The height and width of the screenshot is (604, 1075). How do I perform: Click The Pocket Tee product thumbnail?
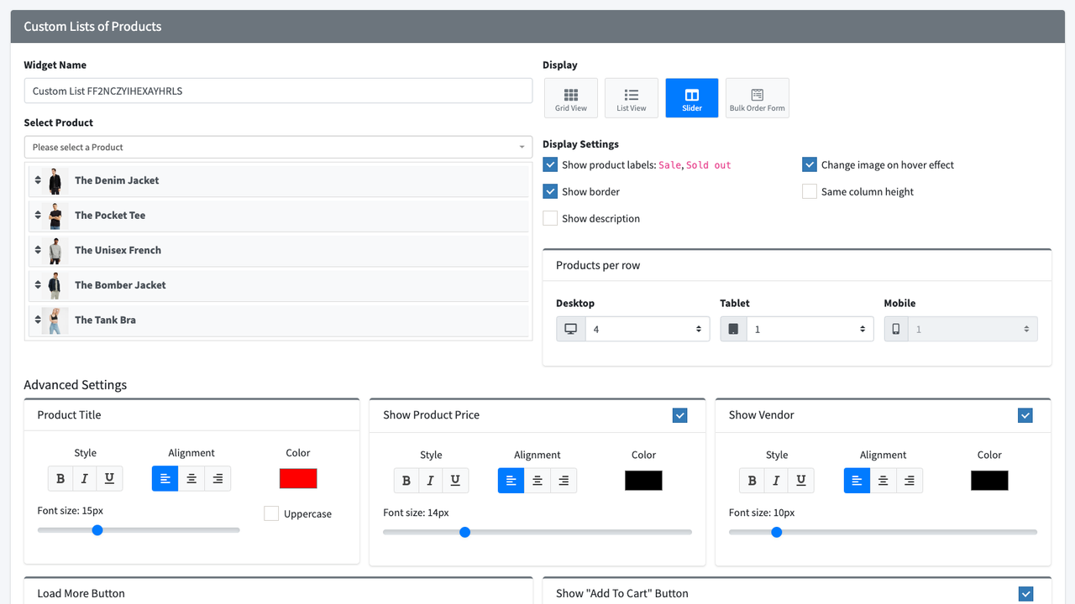tap(55, 216)
